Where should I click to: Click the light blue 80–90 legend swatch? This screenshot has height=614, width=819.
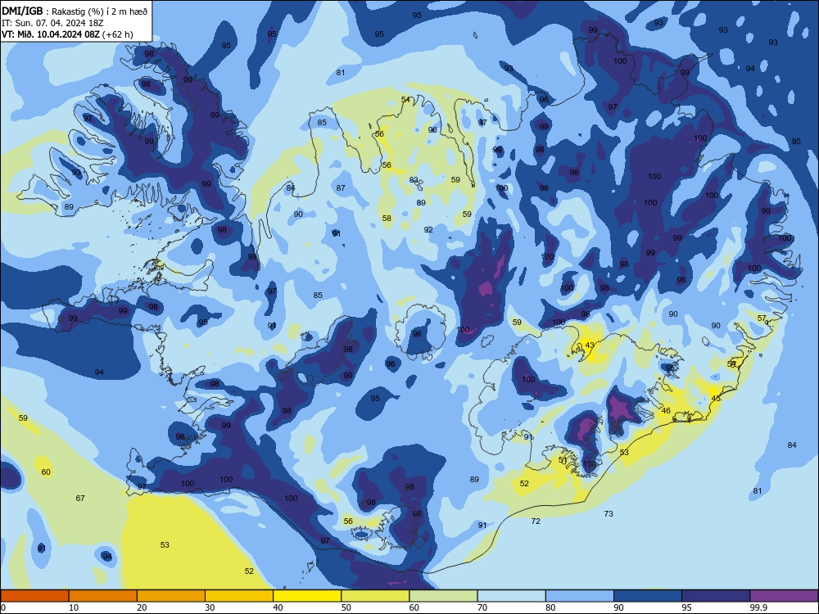(580, 596)
